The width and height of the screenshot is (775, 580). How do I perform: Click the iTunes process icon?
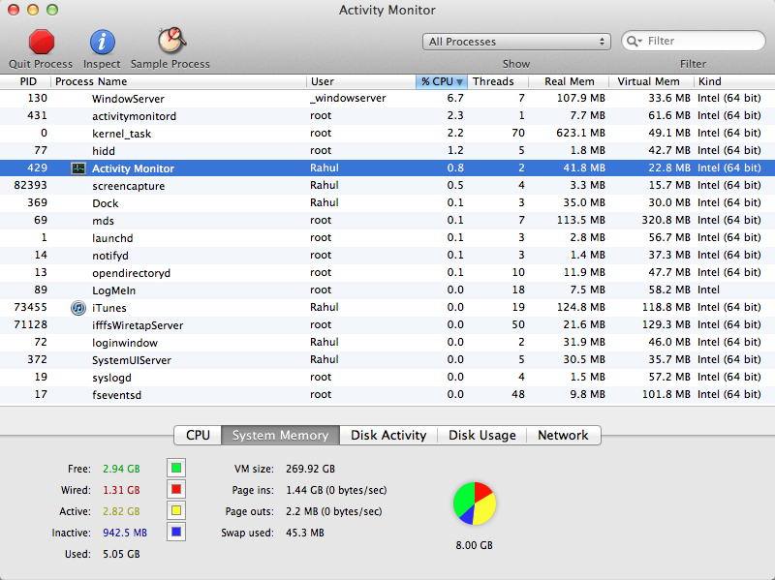(78, 308)
